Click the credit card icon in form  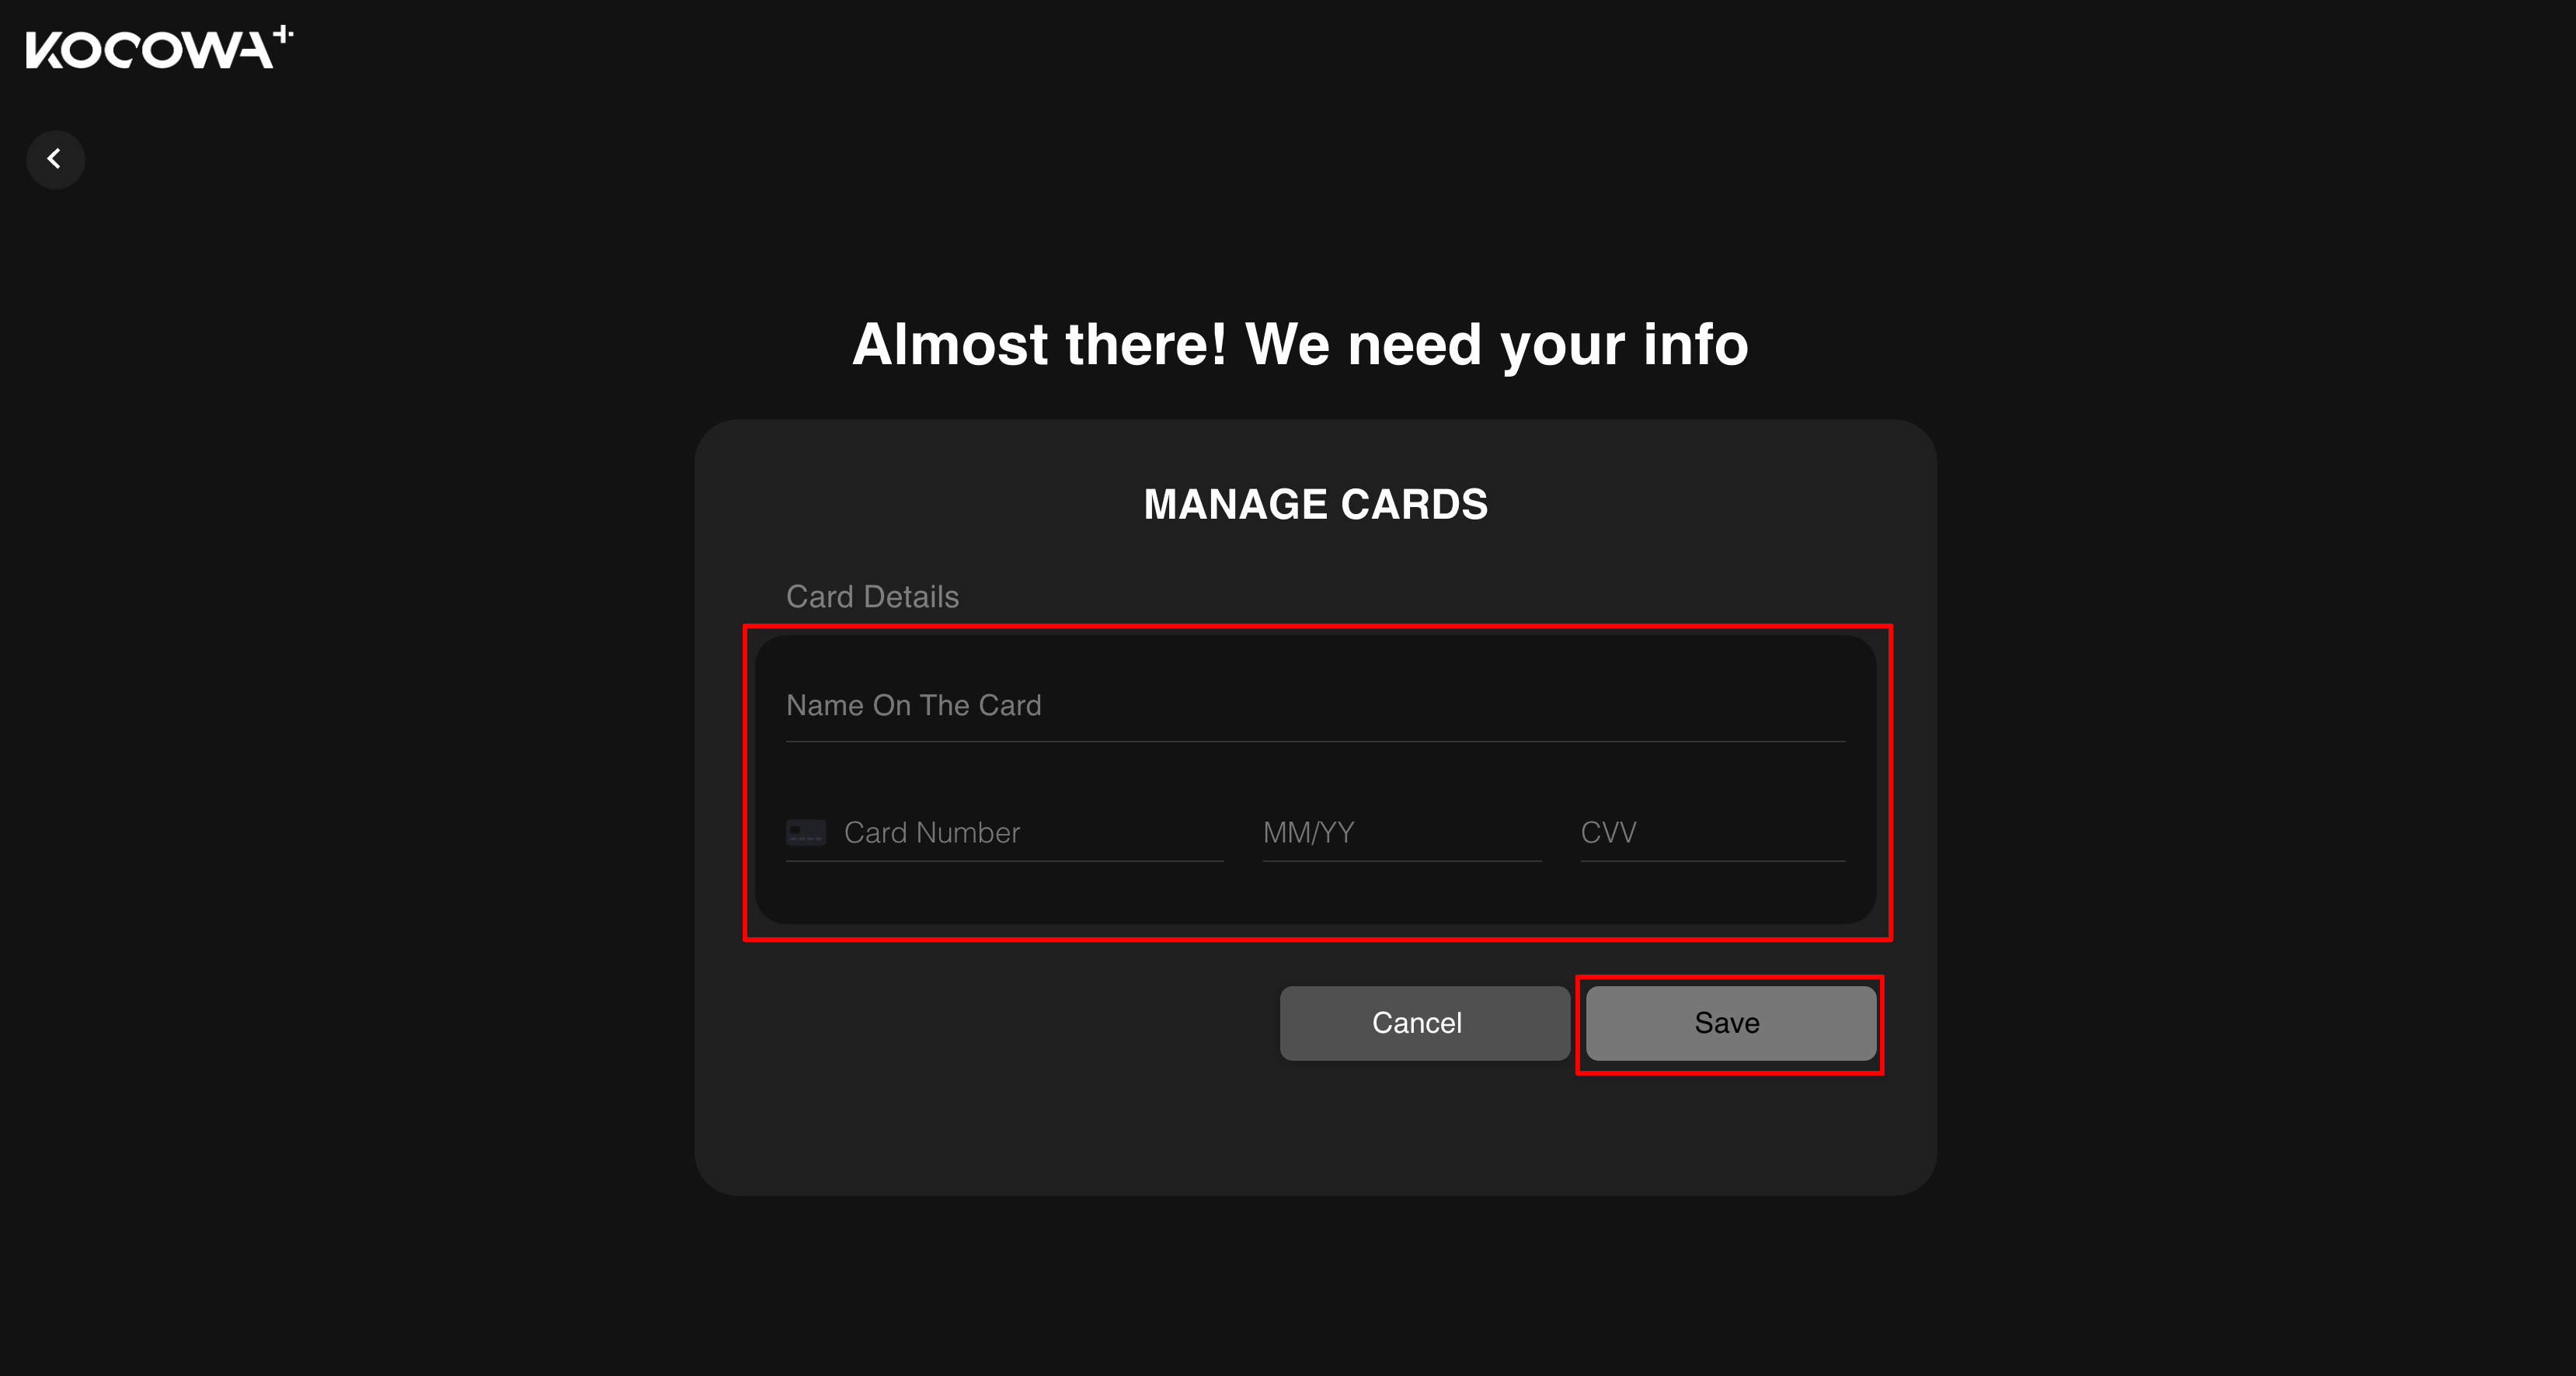pyautogui.click(x=806, y=831)
